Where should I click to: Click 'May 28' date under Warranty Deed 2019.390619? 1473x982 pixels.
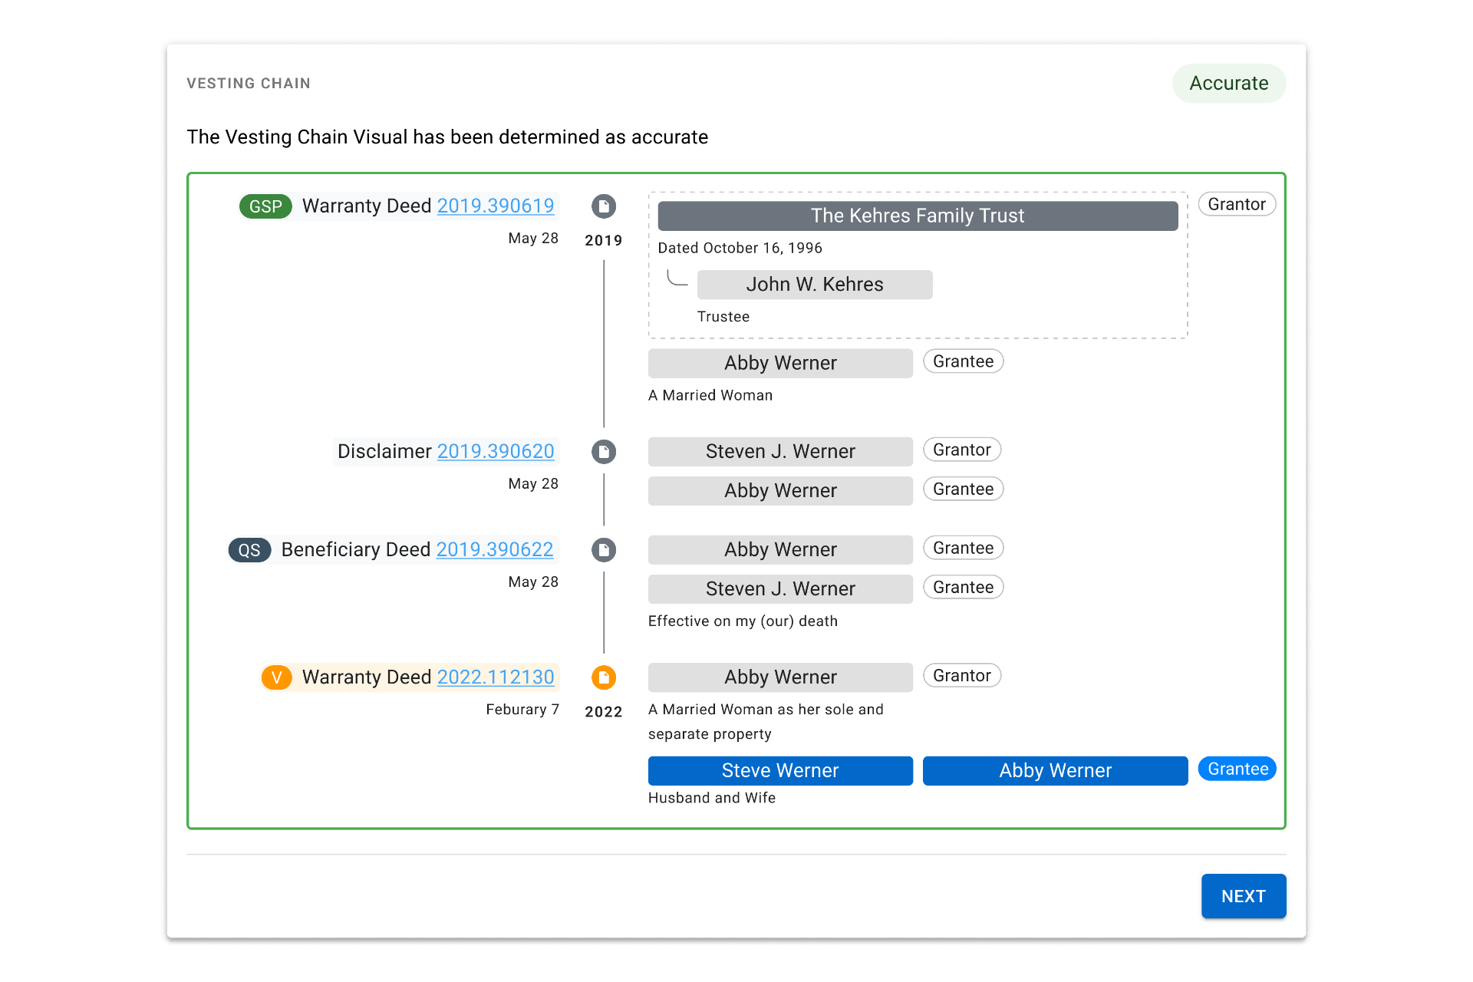[533, 239]
